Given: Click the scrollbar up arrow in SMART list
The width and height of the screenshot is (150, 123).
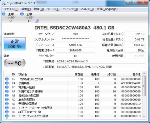Looking at the screenshot, I should tap(144, 74).
